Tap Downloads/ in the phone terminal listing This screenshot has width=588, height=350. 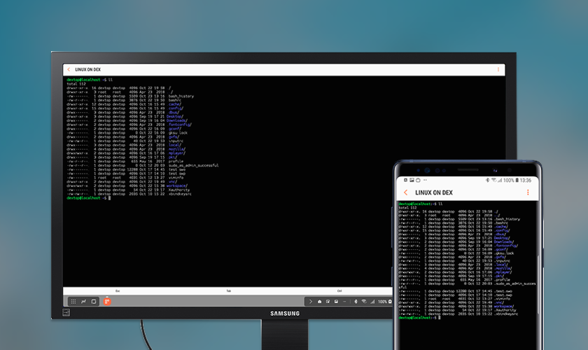pyautogui.click(x=503, y=241)
